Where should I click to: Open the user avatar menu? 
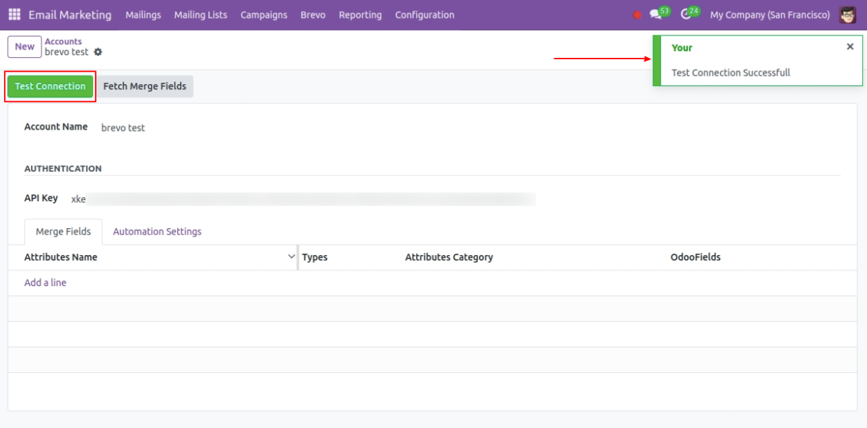click(x=847, y=14)
